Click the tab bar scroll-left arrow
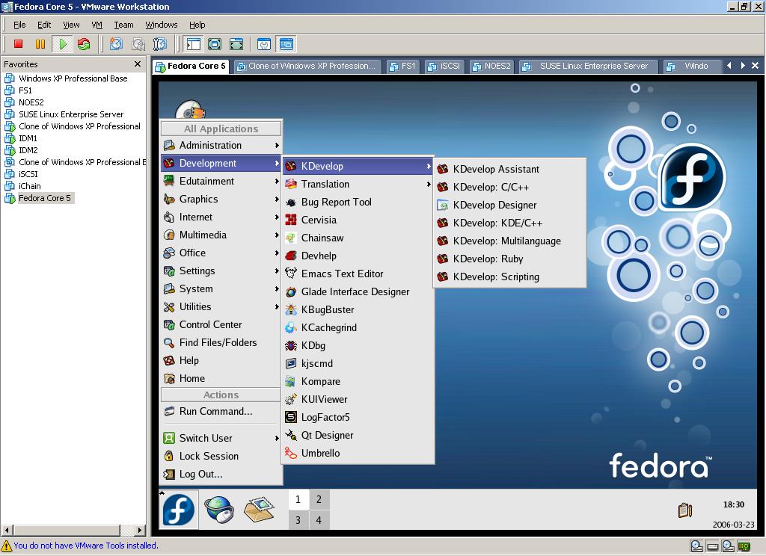 click(x=729, y=66)
